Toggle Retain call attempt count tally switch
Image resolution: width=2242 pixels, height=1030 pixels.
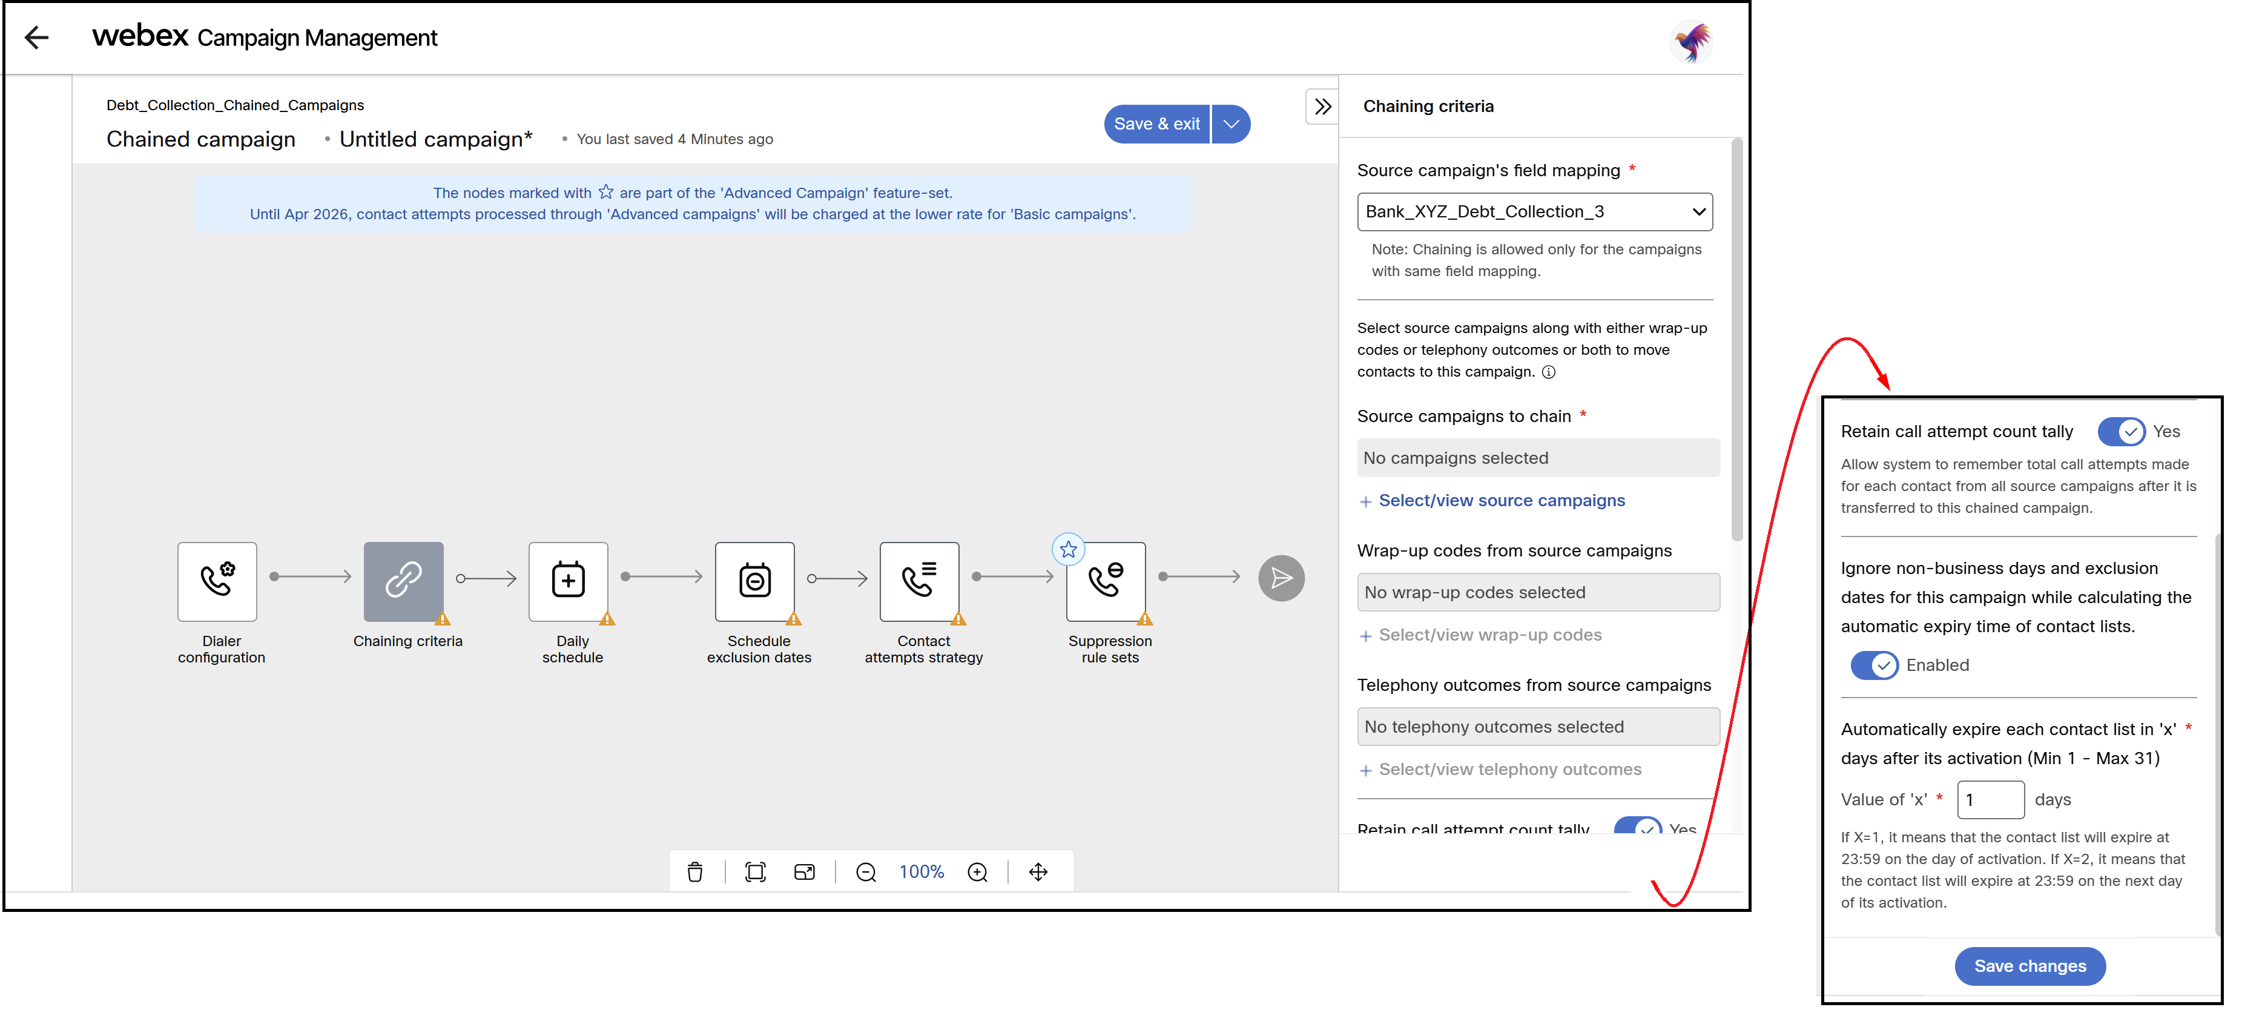coord(2120,432)
